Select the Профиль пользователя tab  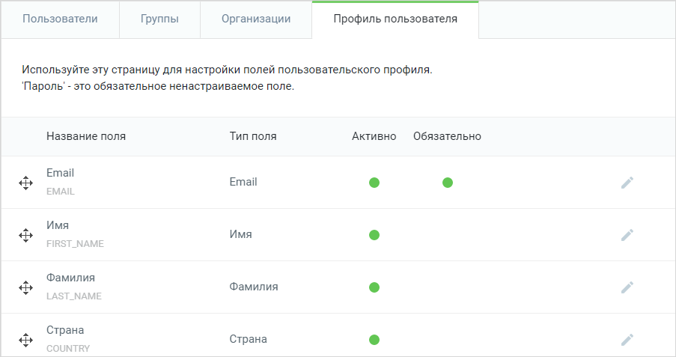point(395,19)
